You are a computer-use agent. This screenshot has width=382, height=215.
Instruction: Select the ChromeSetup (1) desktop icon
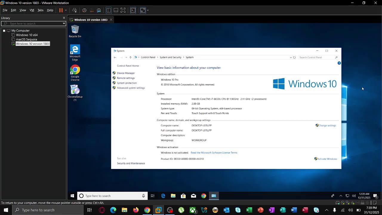[x=75, y=93]
